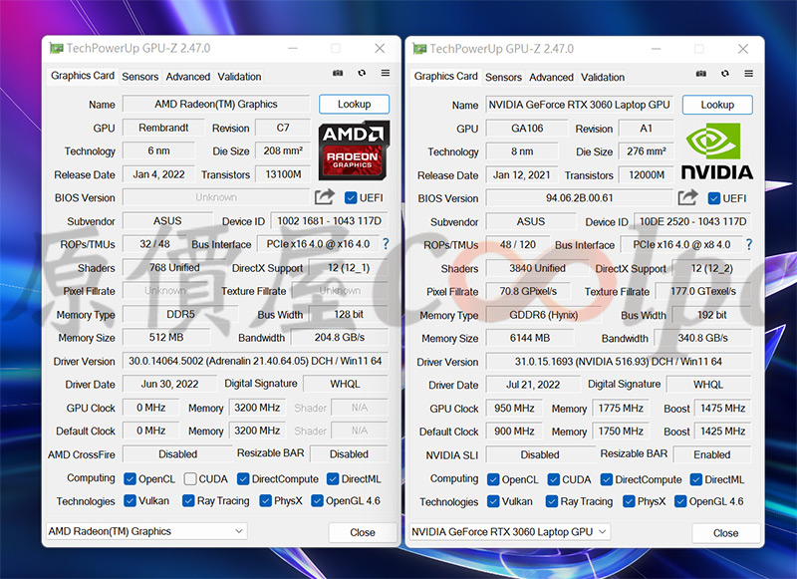Click the 340.8 GB/s bandwidth value
This screenshot has width=797, height=579.
coord(703,338)
